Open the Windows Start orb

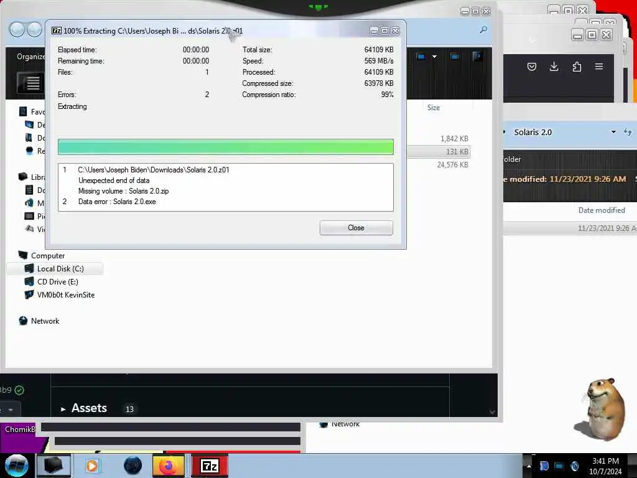(17, 466)
